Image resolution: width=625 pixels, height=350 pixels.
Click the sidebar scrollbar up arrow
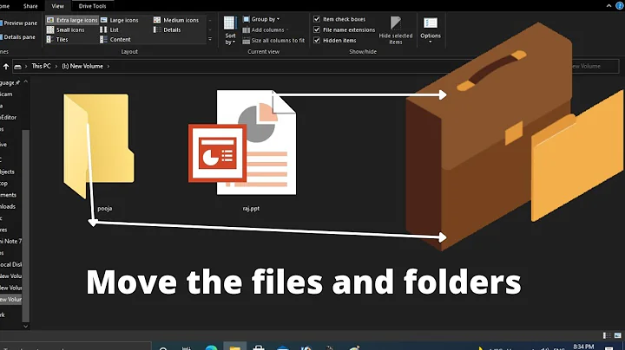(x=25, y=82)
